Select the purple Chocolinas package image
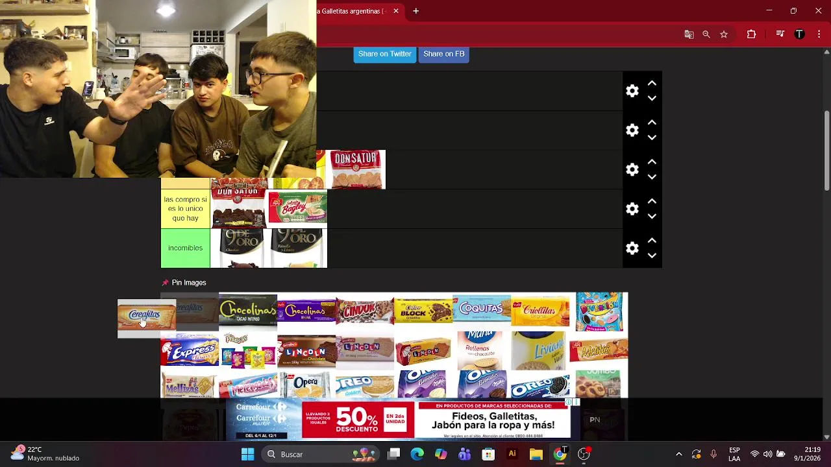Viewport: 831px width, 467px height. 306,311
